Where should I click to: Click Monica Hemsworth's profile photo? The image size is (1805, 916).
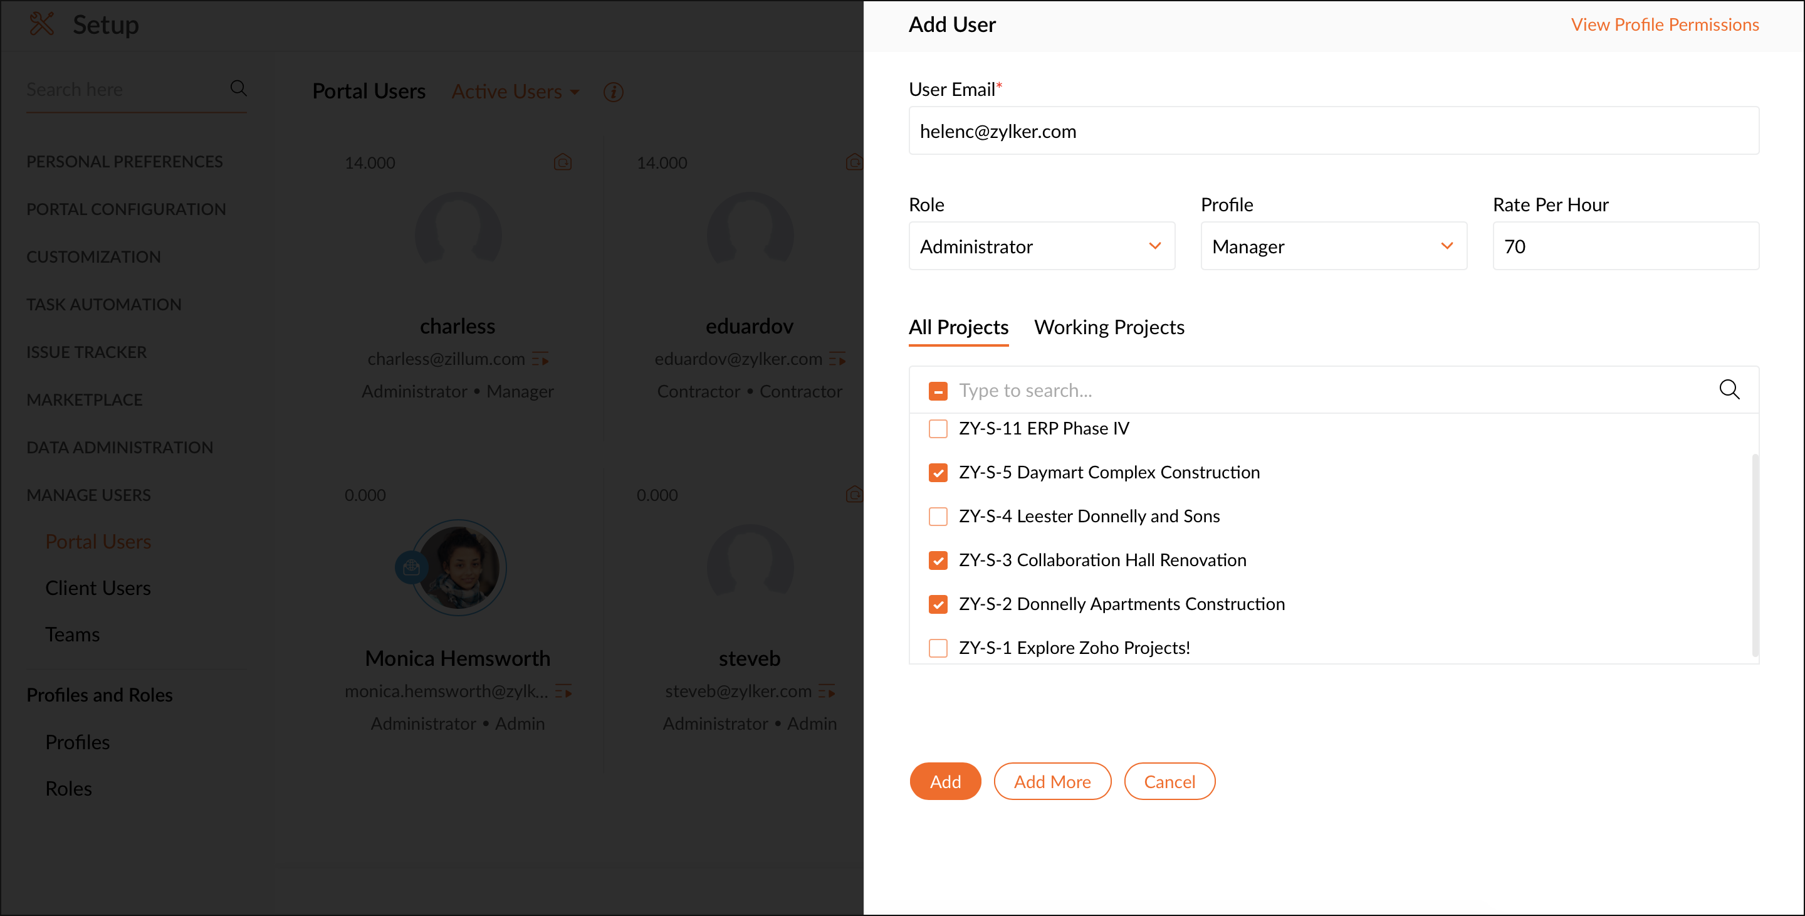(459, 567)
